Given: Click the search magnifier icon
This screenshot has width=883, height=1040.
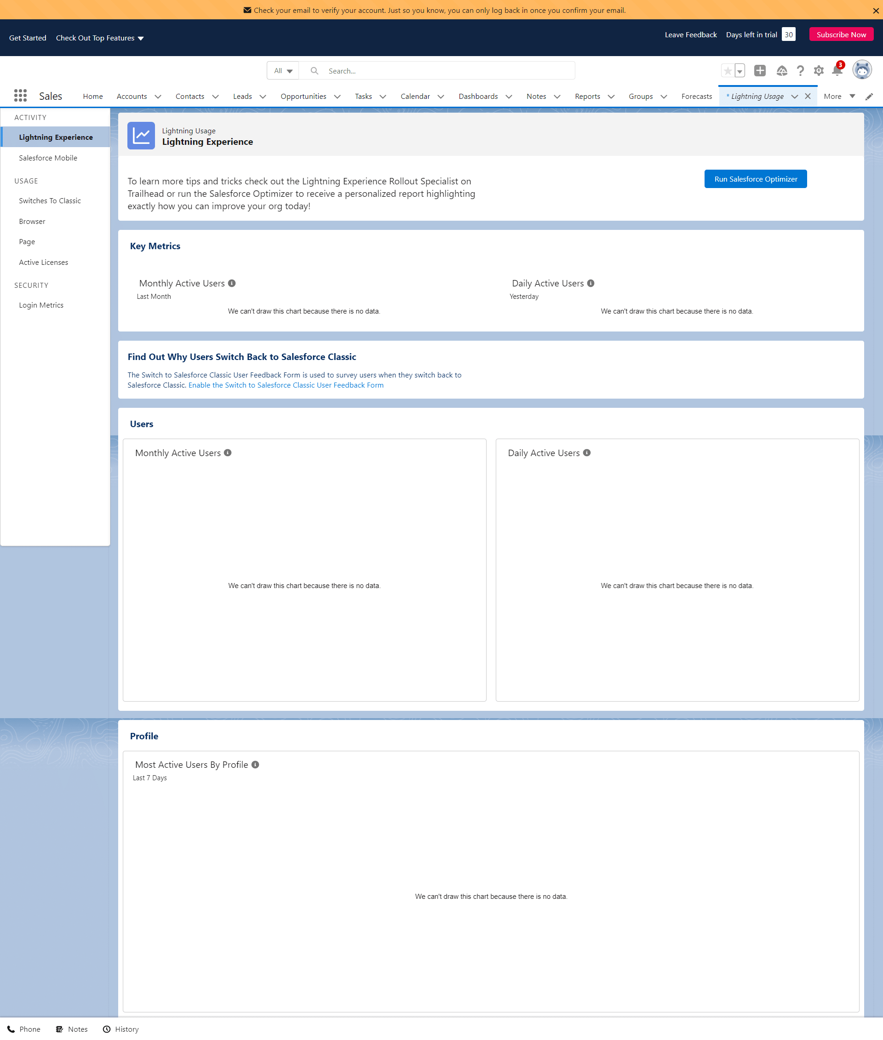Looking at the screenshot, I should [x=315, y=71].
